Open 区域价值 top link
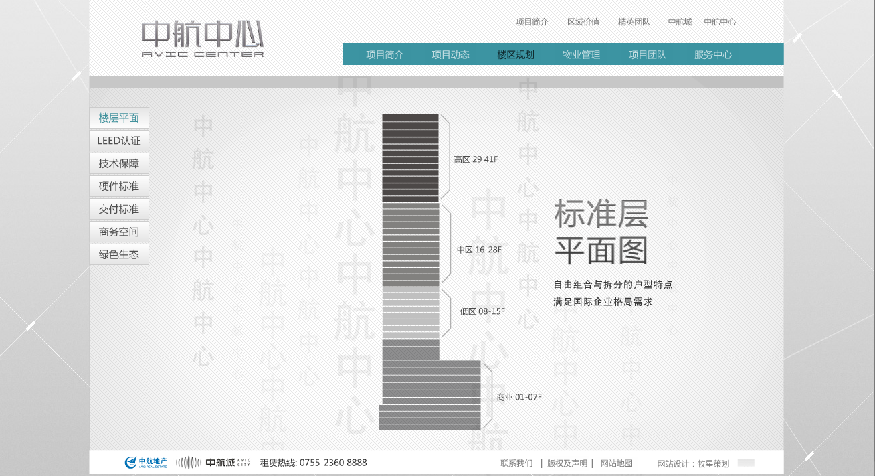The width and height of the screenshot is (875, 476). [583, 22]
